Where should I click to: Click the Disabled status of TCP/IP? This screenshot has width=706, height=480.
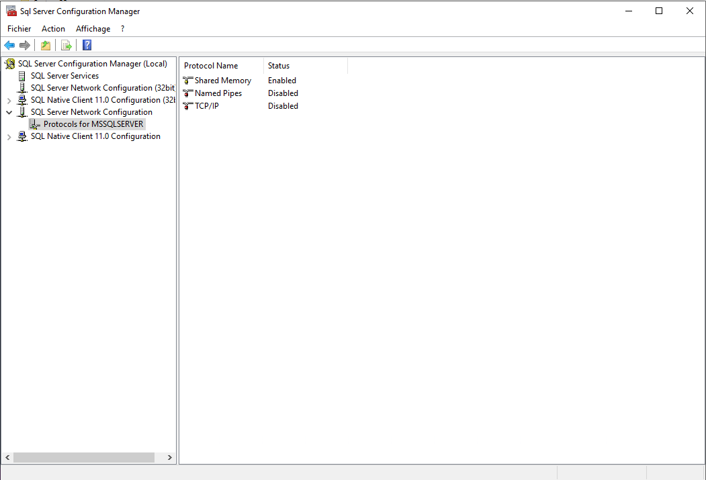[x=283, y=105]
